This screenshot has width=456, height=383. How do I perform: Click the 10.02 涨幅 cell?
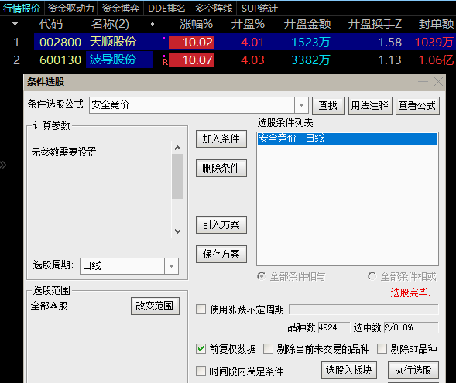(192, 42)
